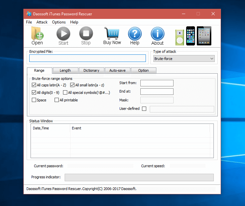245x206 pixels.
Task: Open the Help menu
Action: pos(74,22)
